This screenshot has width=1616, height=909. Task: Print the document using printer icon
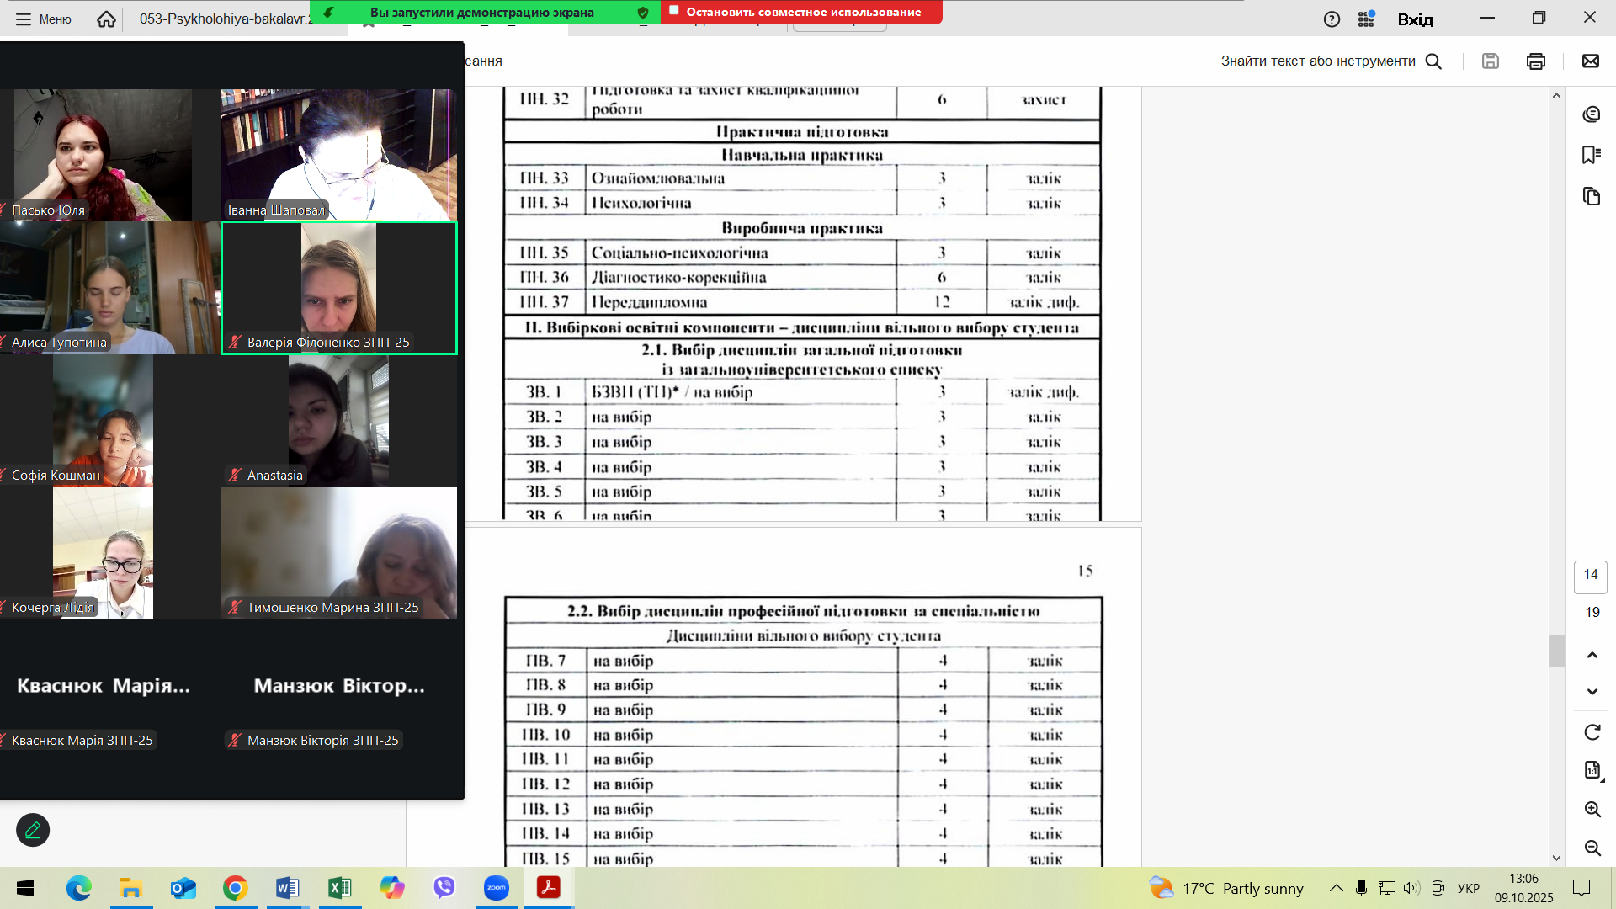(x=1535, y=61)
